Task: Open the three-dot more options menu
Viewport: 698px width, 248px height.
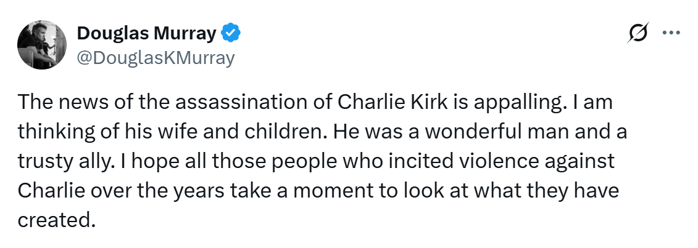Action: pos(670,34)
